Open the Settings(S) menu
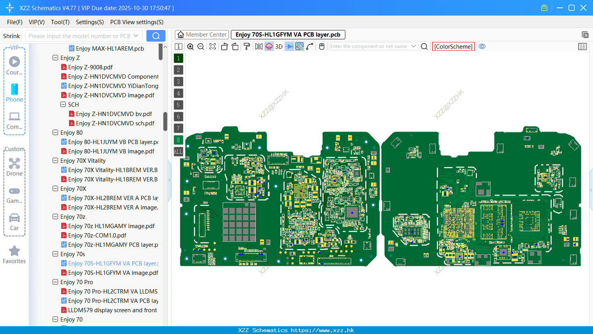 pyautogui.click(x=90, y=22)
